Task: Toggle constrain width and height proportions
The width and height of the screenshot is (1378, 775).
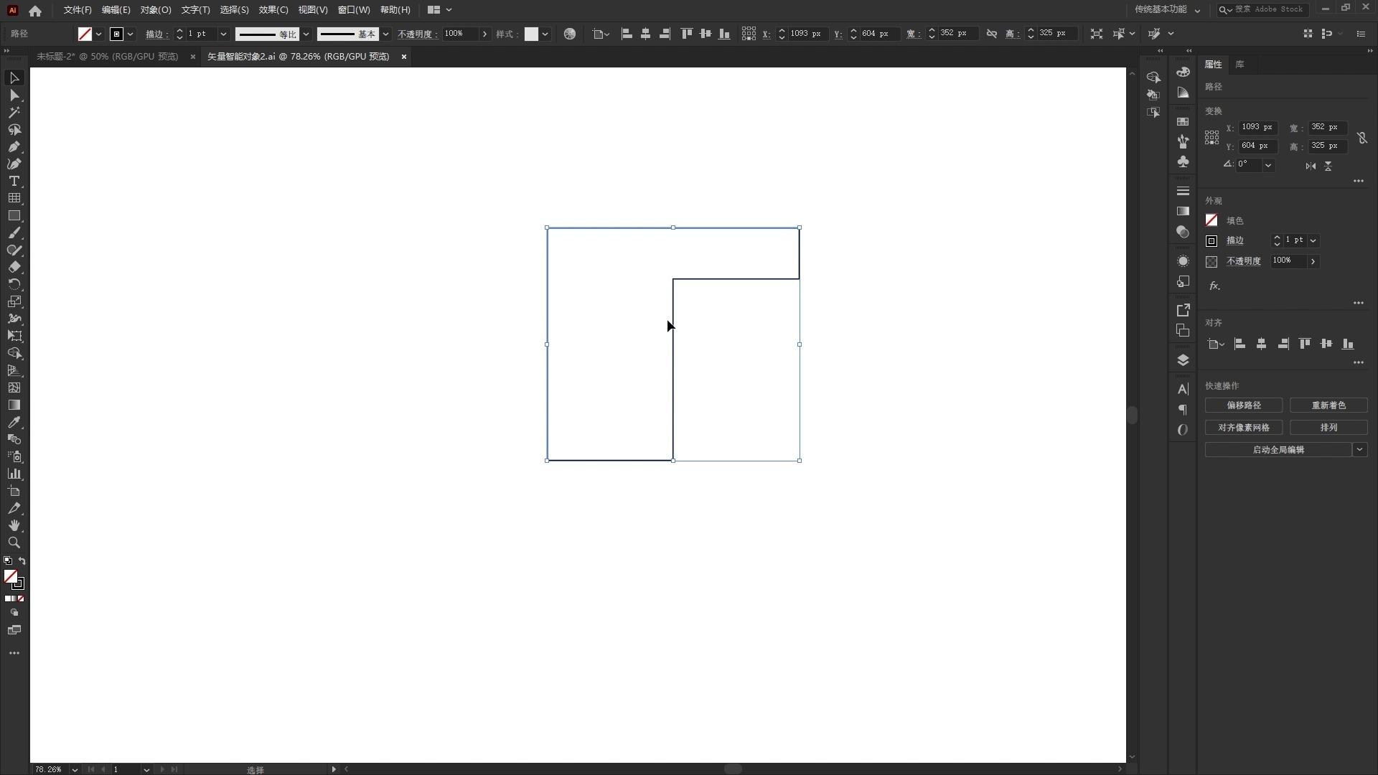Action: [1361, 137]
